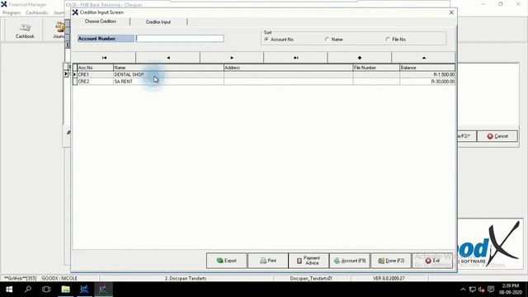Click the SA RENT name cell
This screenshot has height=297, width=528.
pos(168,82)
